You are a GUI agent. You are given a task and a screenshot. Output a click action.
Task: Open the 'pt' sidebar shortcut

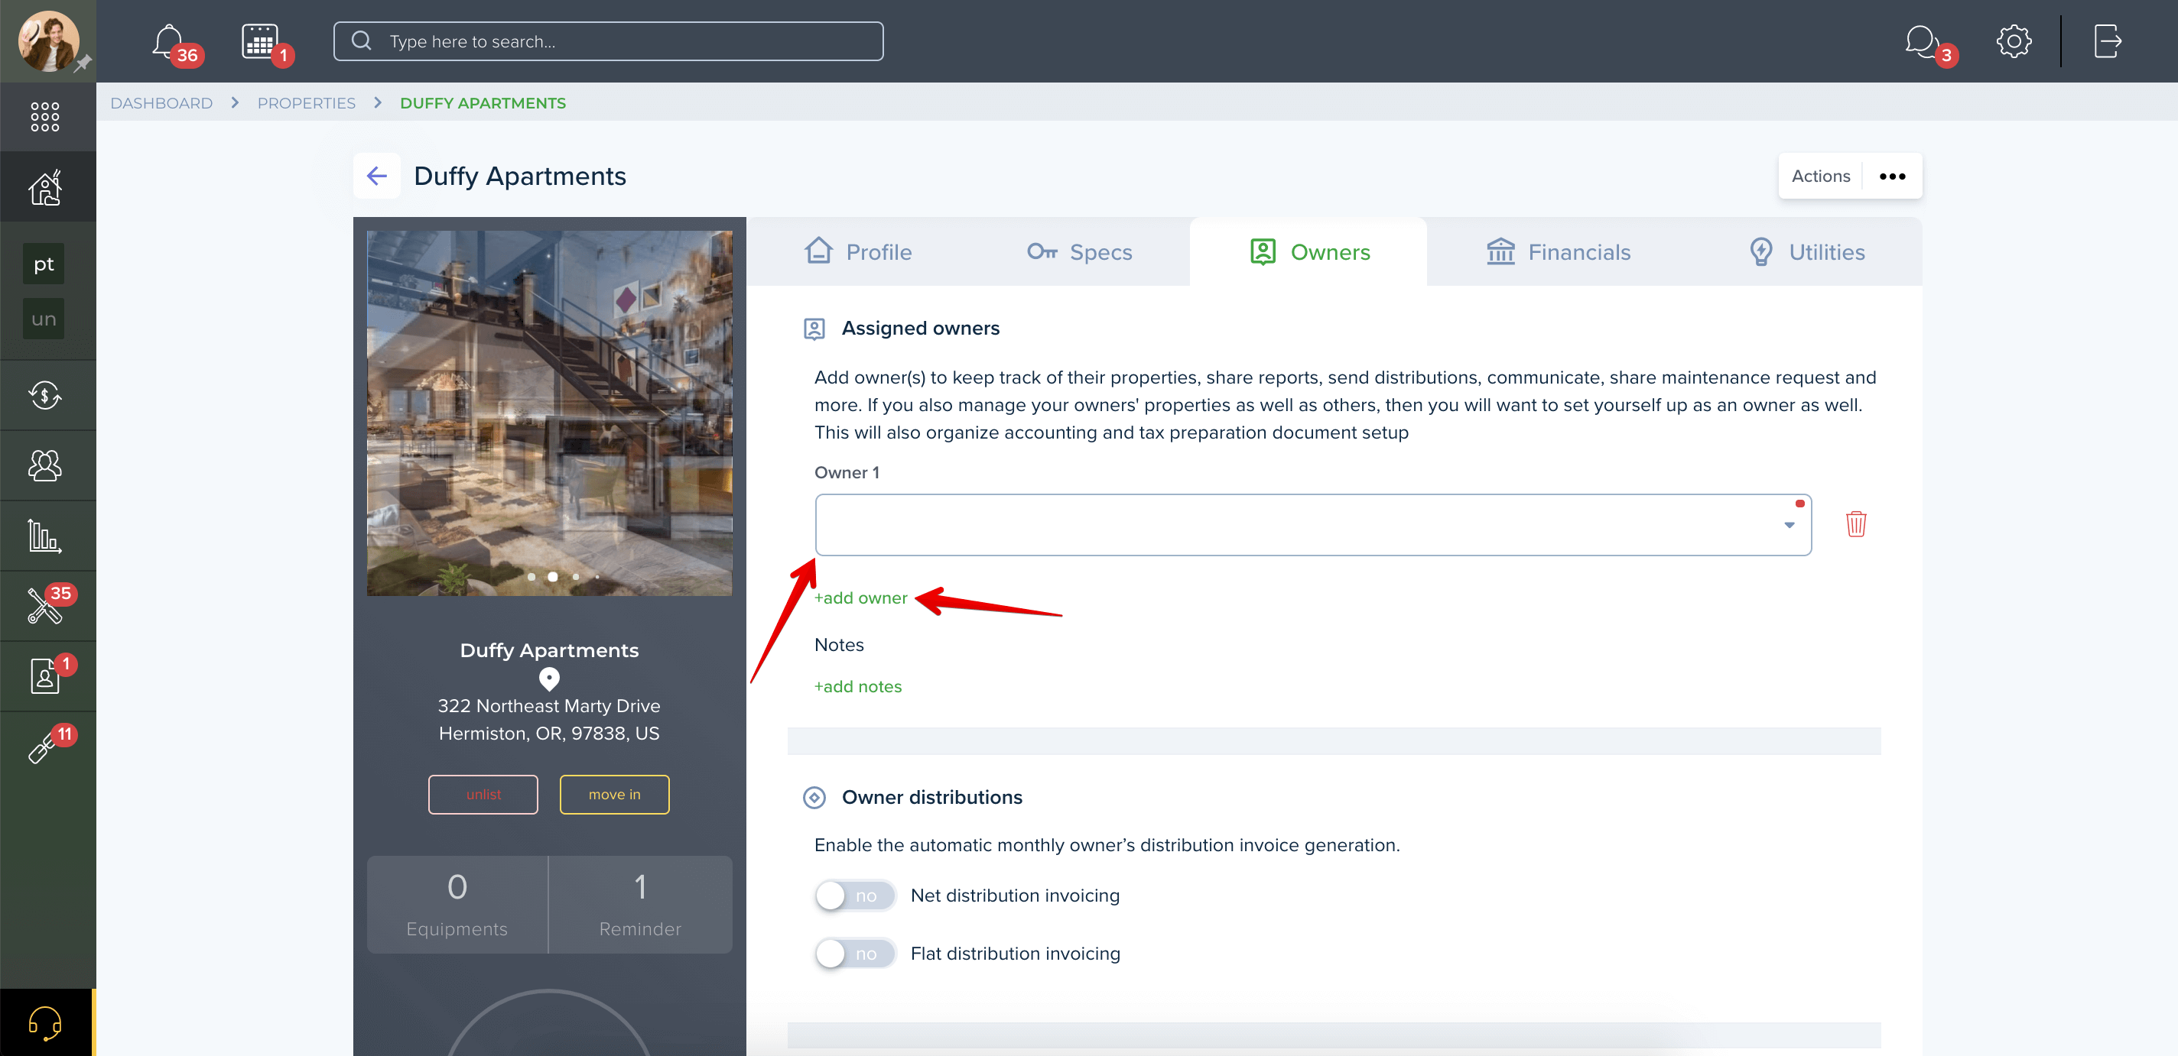[x=44, y=264]
